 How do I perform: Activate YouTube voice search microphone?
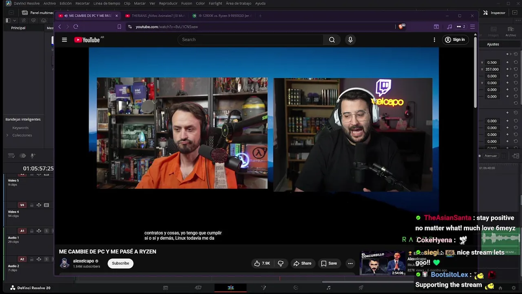350,40
